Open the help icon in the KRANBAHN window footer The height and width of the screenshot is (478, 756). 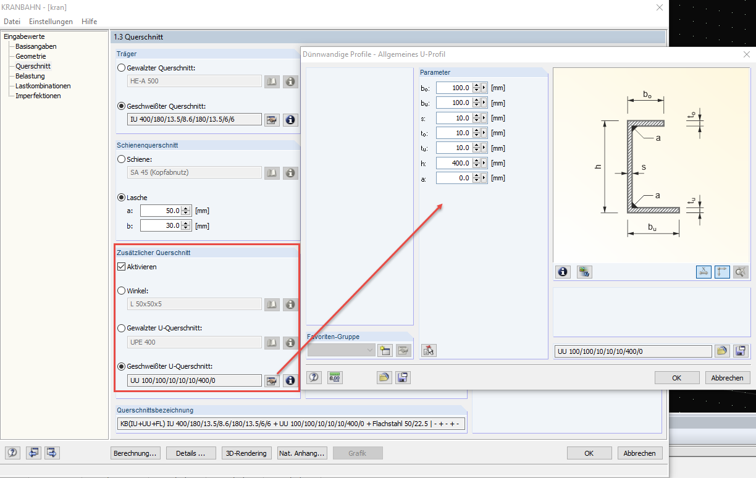tap(13, 453)
